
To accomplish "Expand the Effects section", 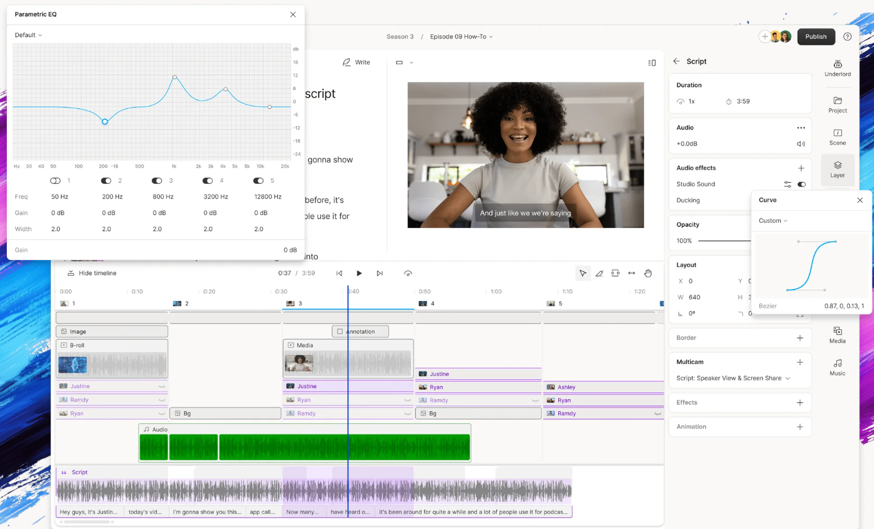I will (800, 402).
